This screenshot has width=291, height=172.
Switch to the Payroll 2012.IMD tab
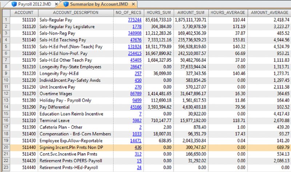[x=35, y=4]
